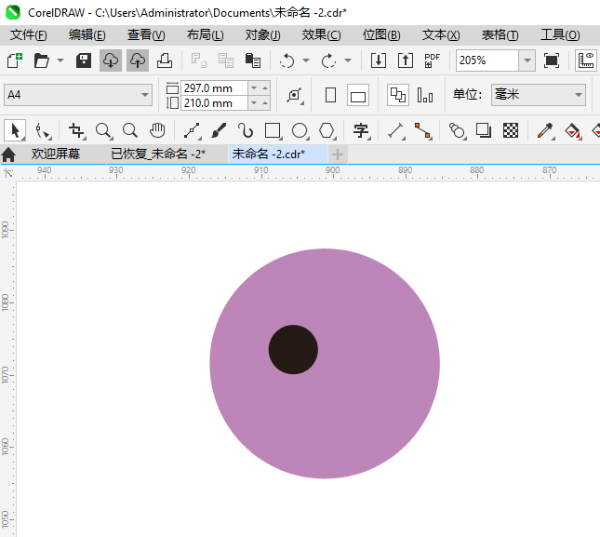Select the Smart Drawing tool
This screenshot has height=537, width=600.
246,130
